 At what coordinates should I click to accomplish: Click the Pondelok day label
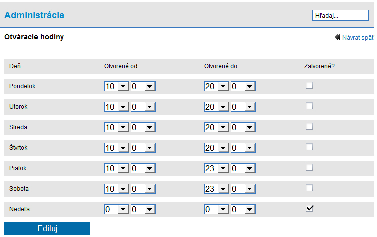(22, 86)
